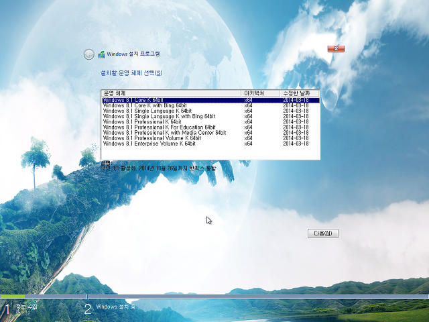Select Windows 8.1 Professional Volume K 64bit
The height and width of the screenshot is (322, 429).
click(210, 138)
